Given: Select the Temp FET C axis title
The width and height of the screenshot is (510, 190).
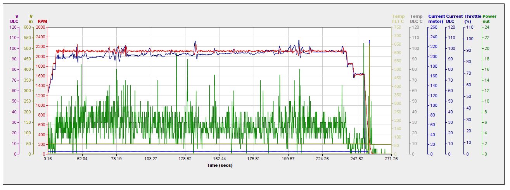Looking at the screenshot, I should tap(398, 19).
